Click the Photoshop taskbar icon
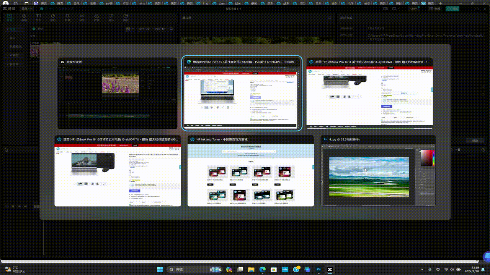Screen dimensions: 490x275 318,269
